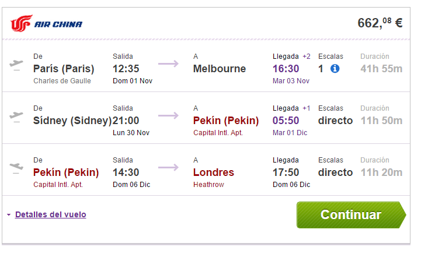The image size is (428, 261).
Task: Click the arrow toward Londres
Action: pos(168,167)
